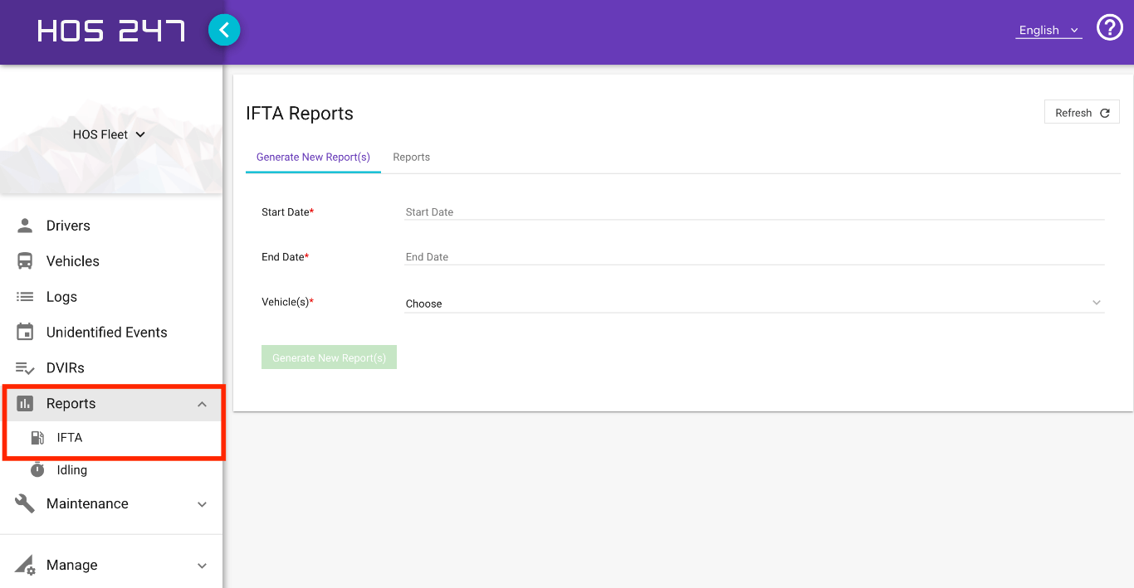Image resolution: width=1134 pixels, height=588 pixels.
Task: Click the Refresh button
Action: pyautogui.click(x=1082, y=113)
